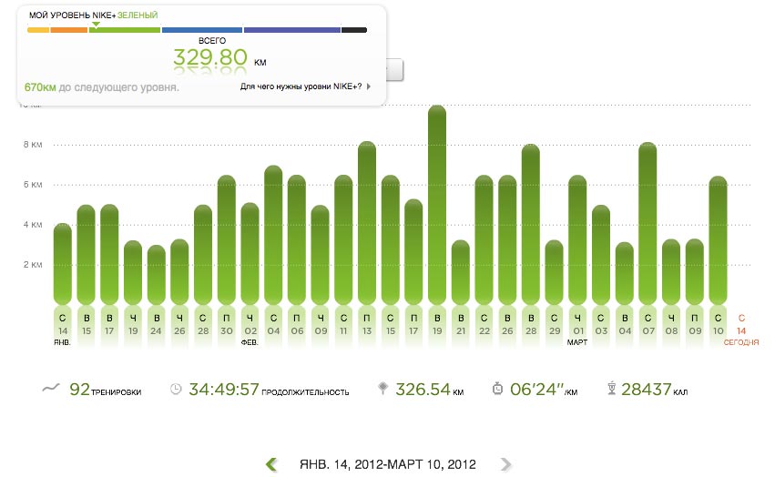Click the clock icon beside 34:49:57

coord(176,389)
